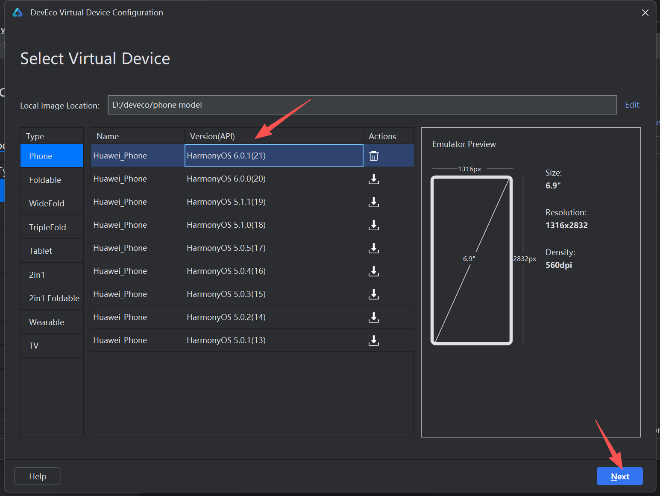
Task: Select the HarmonyOS 5.0.2(14) row
Action: [252, 317]
